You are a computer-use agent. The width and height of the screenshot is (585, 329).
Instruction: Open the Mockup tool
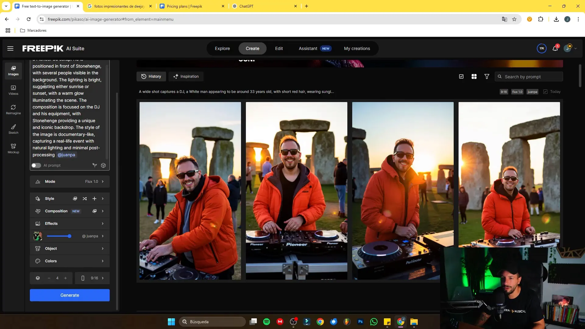(13, 149)
